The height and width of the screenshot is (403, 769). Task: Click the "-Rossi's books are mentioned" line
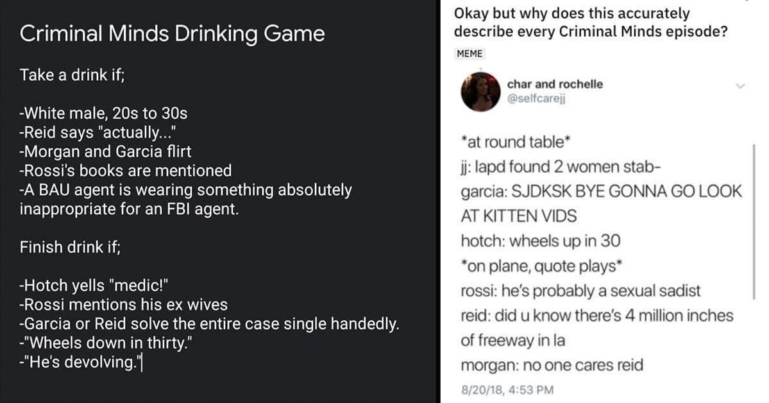tap(126, 171)
